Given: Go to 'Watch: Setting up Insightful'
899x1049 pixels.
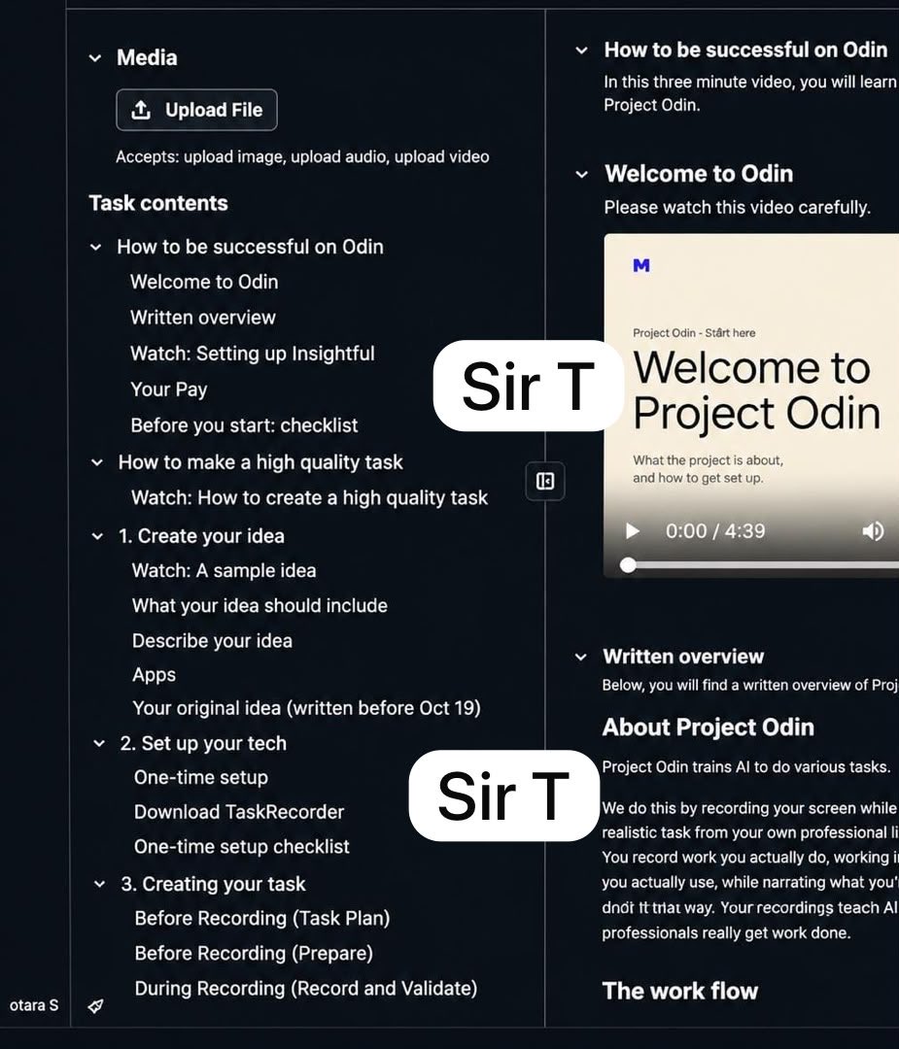Looking at the screenshot, I should tap(253, 354).
